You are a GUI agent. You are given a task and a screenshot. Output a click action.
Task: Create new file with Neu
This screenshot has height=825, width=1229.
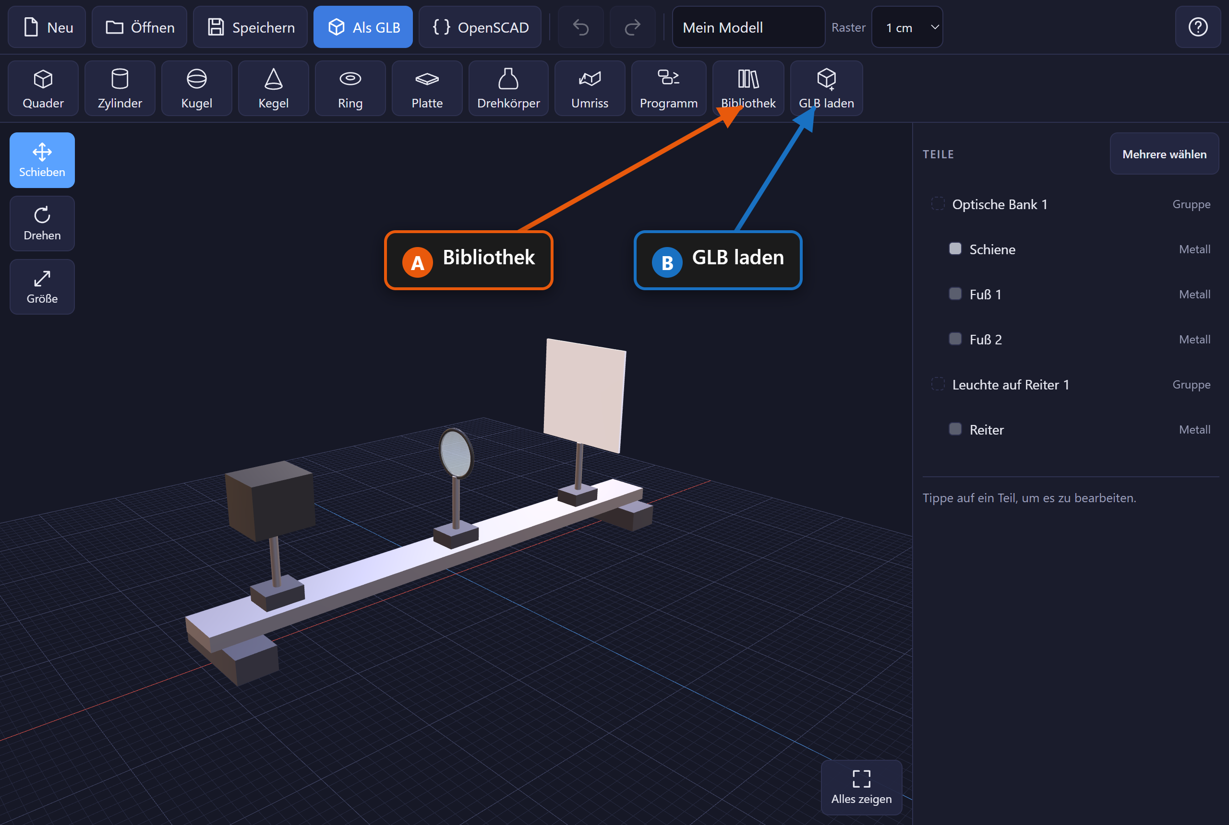coord(47,27)
